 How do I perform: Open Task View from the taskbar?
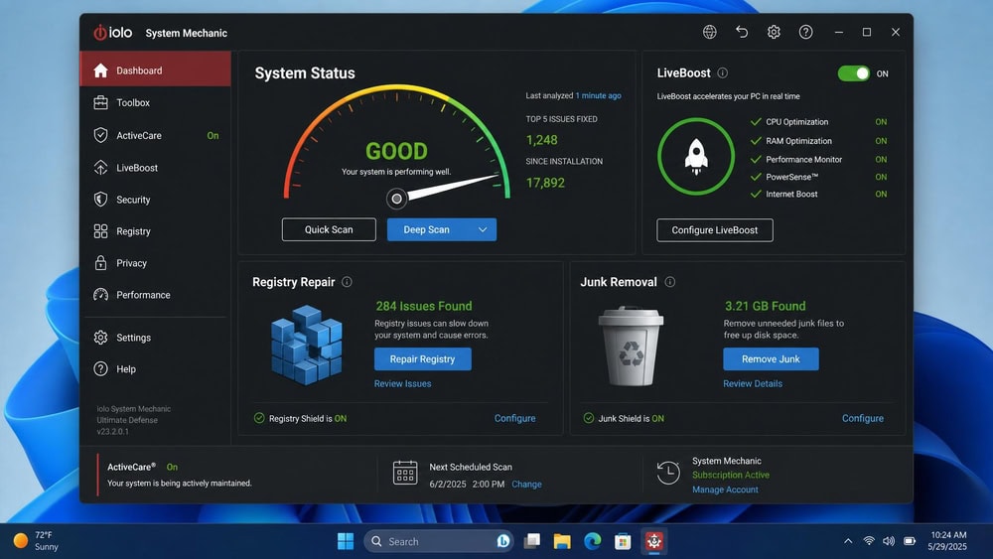[x=532, y=541]
